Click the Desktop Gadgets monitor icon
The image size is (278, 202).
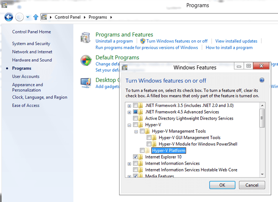click(86, 83)
